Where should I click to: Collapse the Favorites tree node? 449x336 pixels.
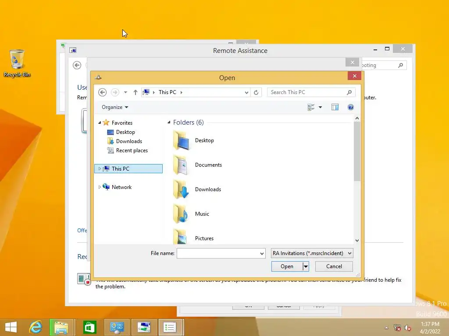pos(100,123)
